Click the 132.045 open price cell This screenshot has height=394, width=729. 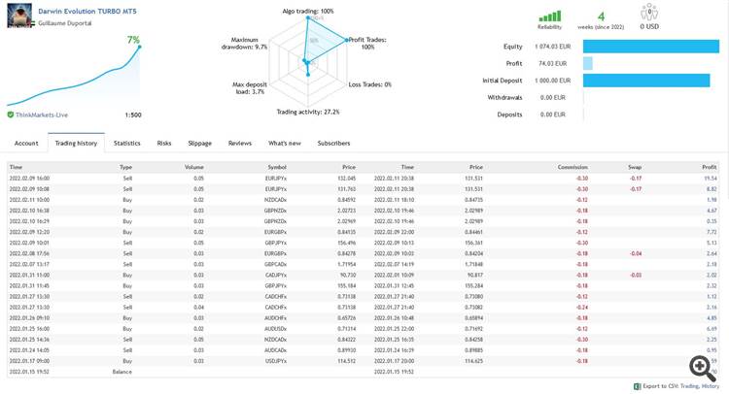(x=347, y=179)
